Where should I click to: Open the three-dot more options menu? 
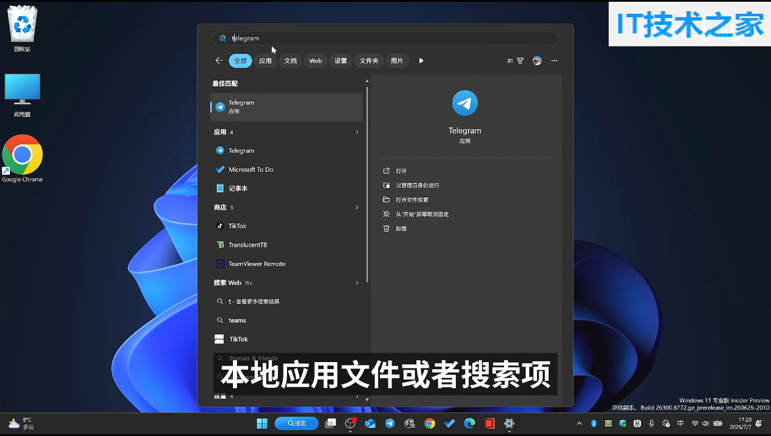point(554,60)
